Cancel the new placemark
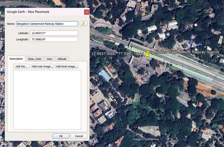The width and height of the screenshot is (224, 147). pyautogui.click(x=79, y=136)
